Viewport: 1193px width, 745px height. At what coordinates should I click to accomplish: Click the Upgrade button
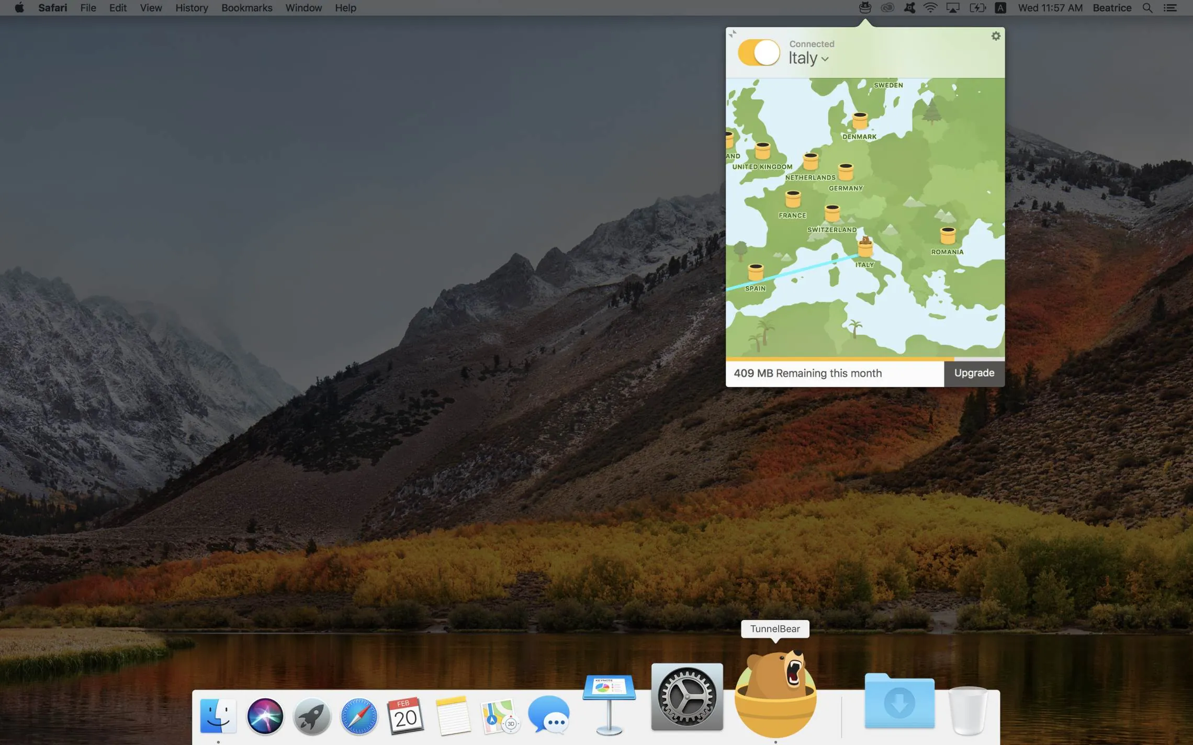click(974, 373)
